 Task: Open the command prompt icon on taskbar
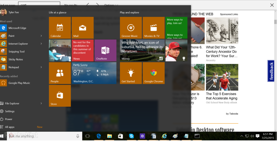tap(197, 136)
